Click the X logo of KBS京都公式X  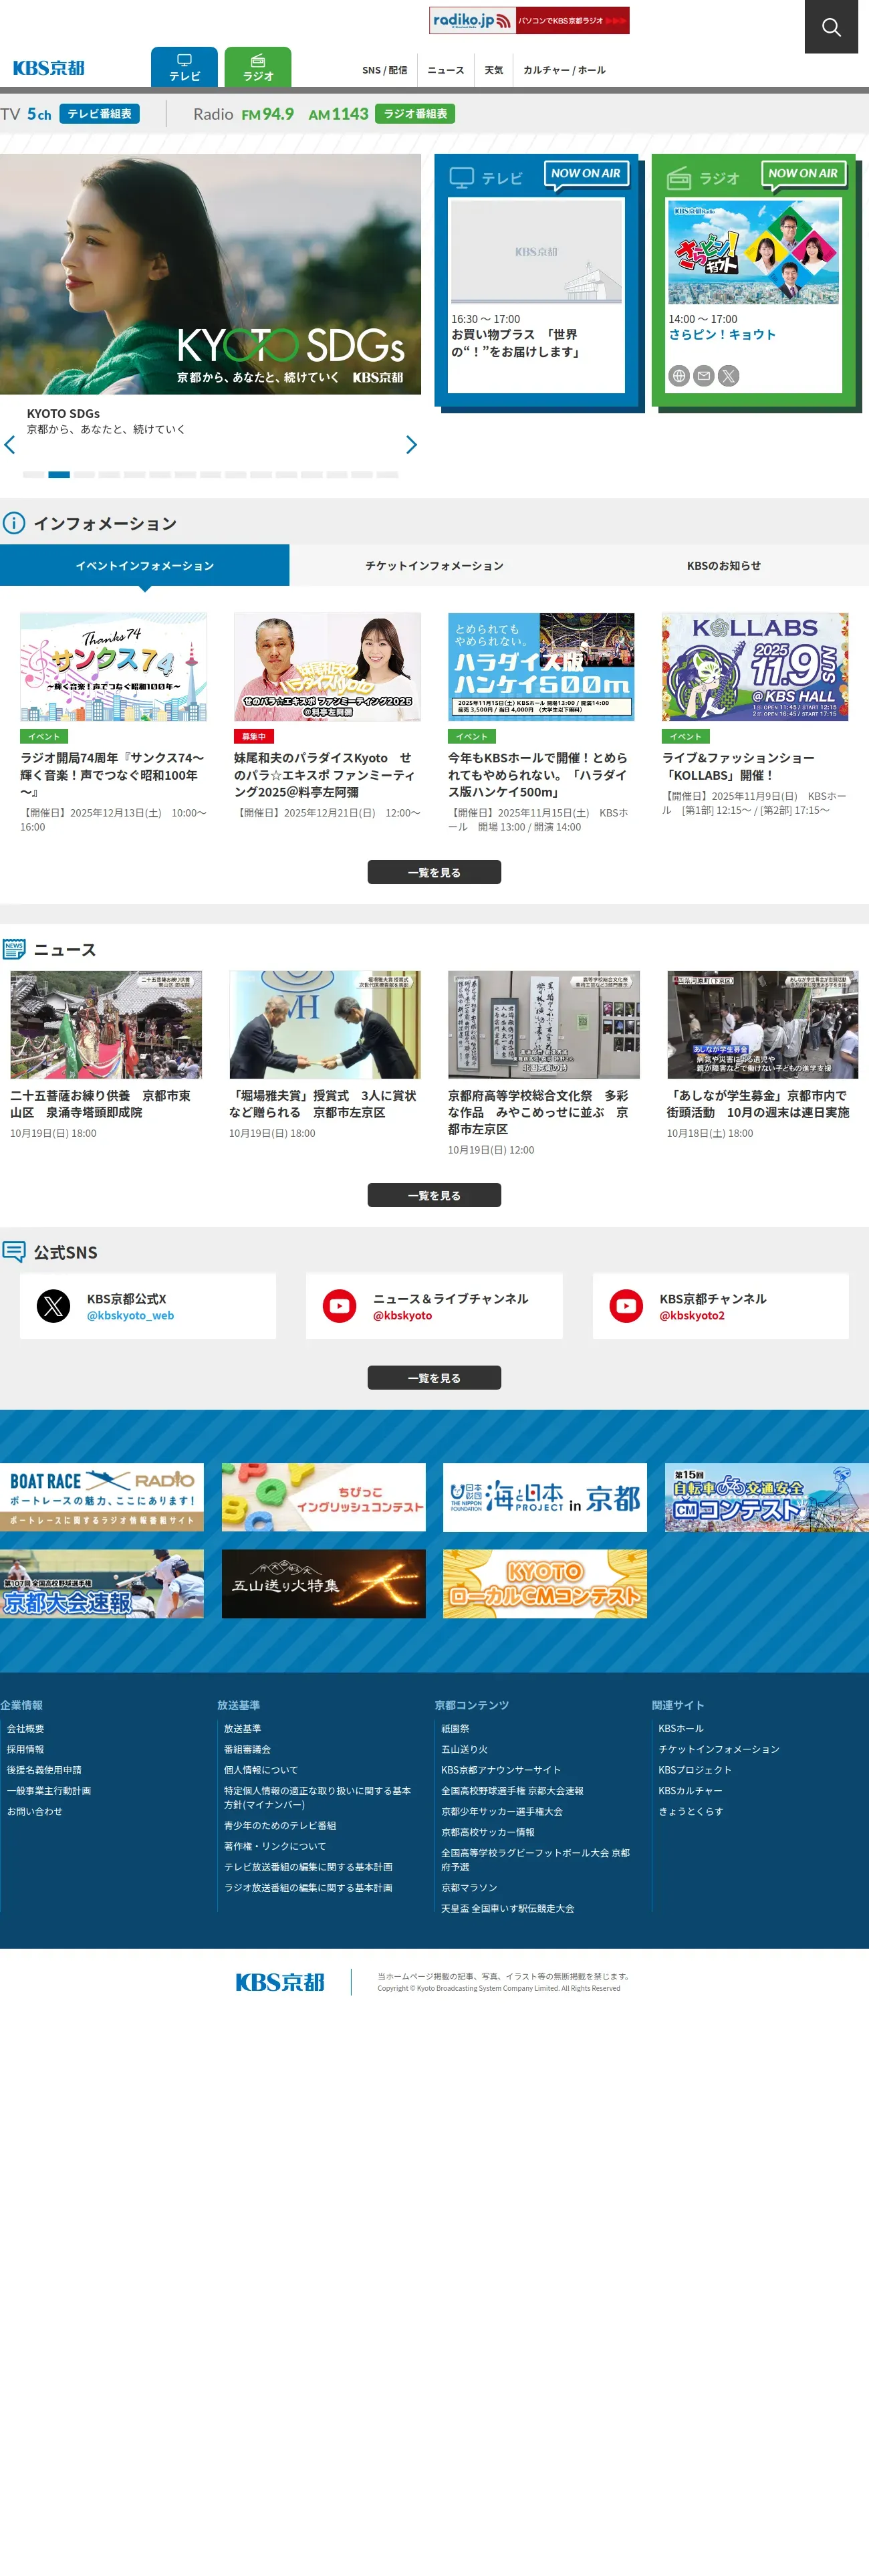point(54,1306)
